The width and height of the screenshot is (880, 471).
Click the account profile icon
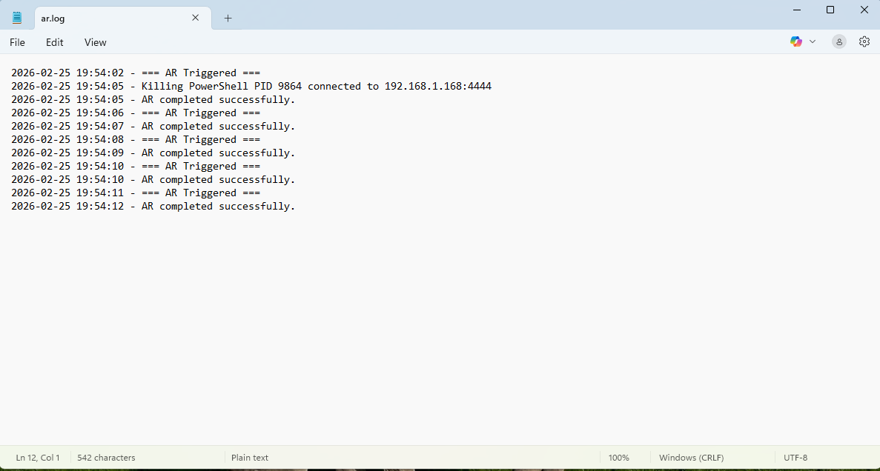838,42
